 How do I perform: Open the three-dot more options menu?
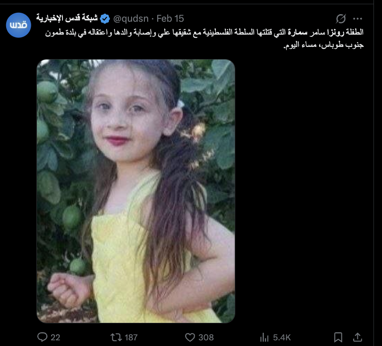(x=357, y=19)
